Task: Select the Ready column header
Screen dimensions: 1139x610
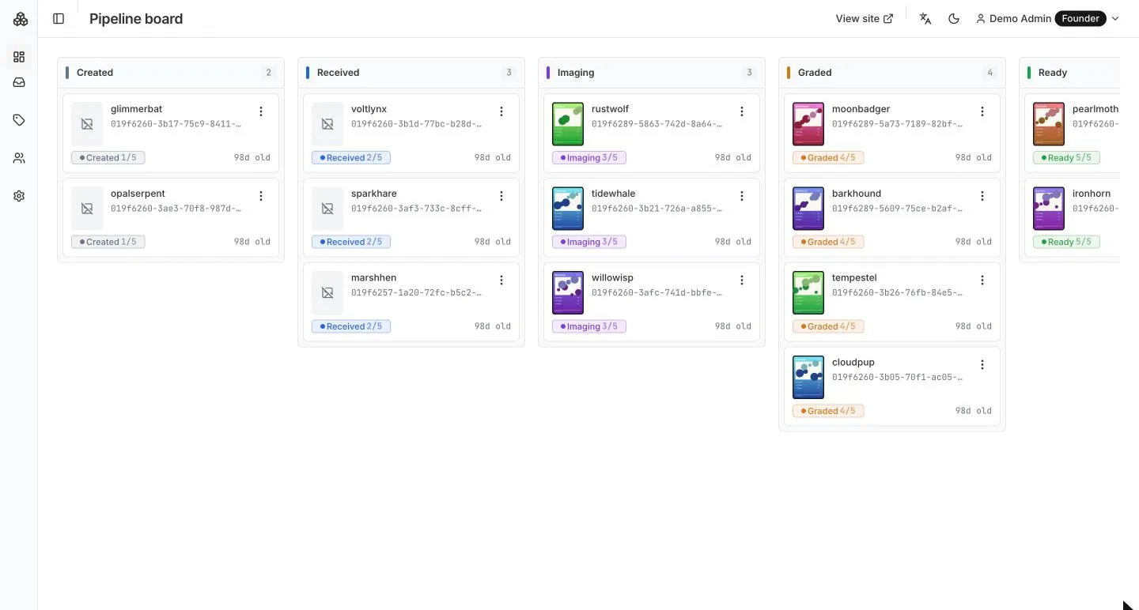Action: tap(1069, 73)
